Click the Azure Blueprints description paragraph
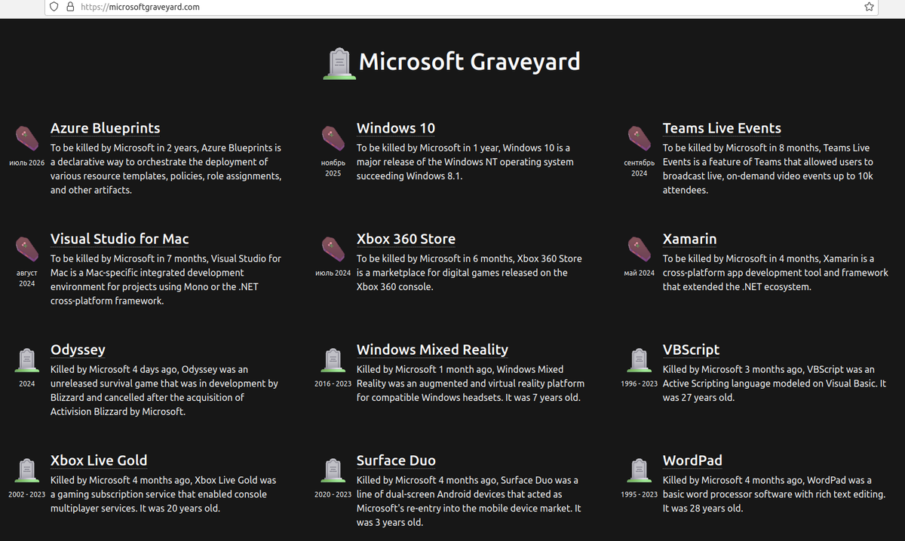The height and width of the screenshot is (541, 905). point(167,170)
